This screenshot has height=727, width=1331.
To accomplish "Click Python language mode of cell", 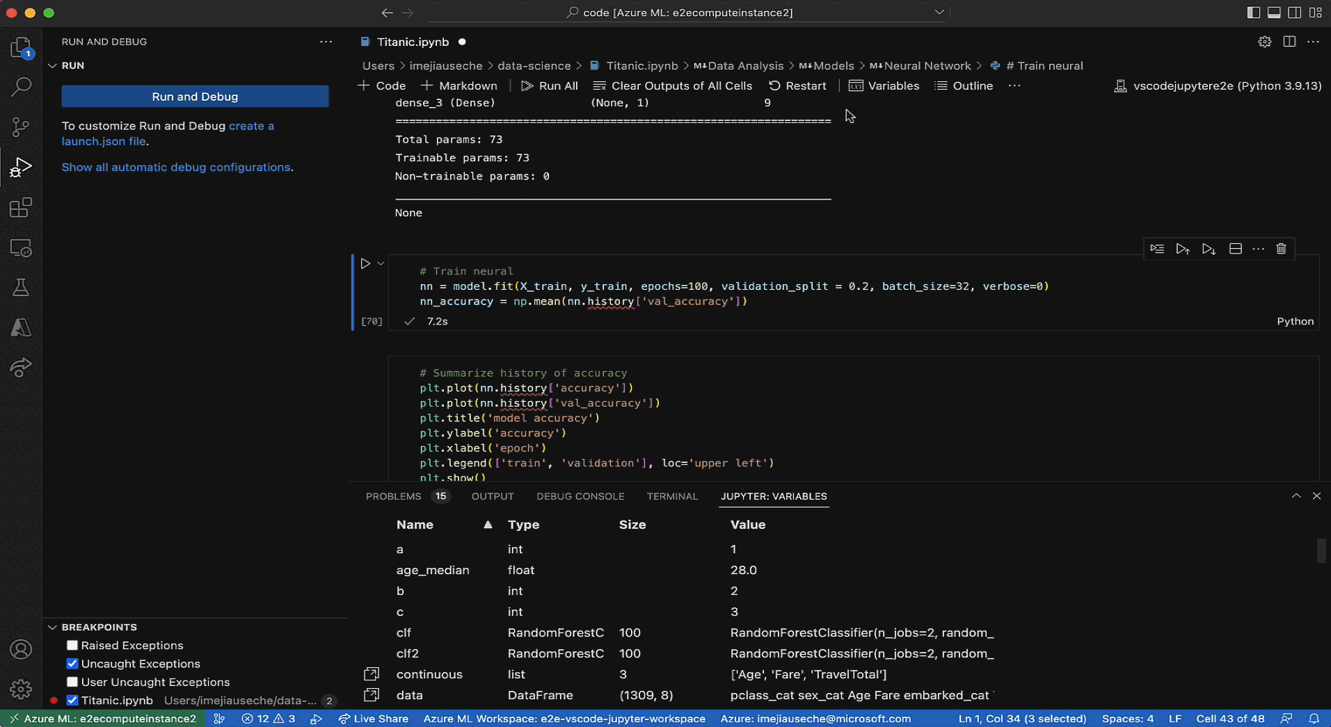I will [x=1295, y=321].
